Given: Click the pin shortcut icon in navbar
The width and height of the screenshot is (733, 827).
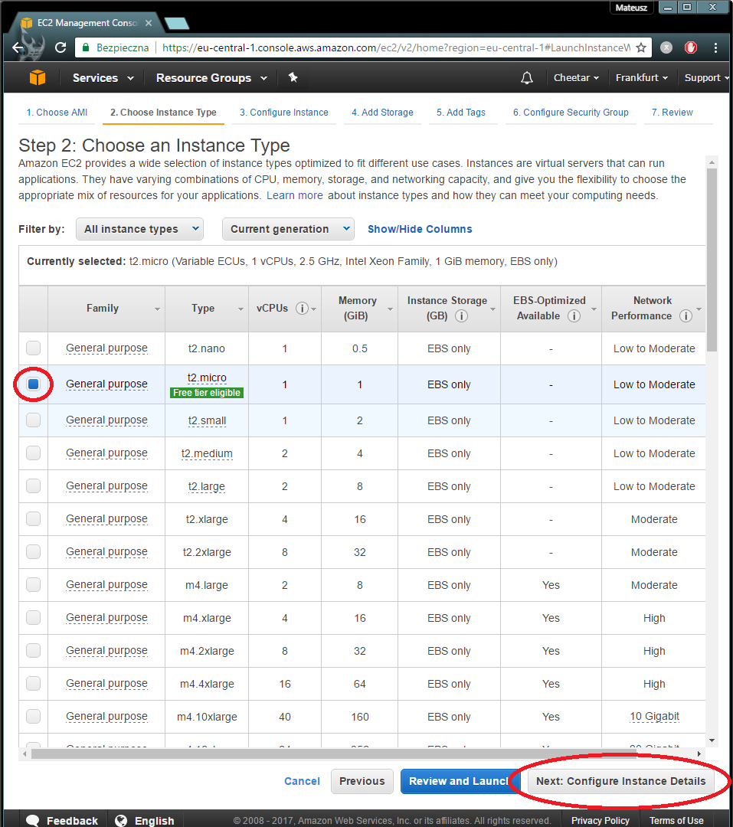Looking at the screenshot, I should [293, 78].
